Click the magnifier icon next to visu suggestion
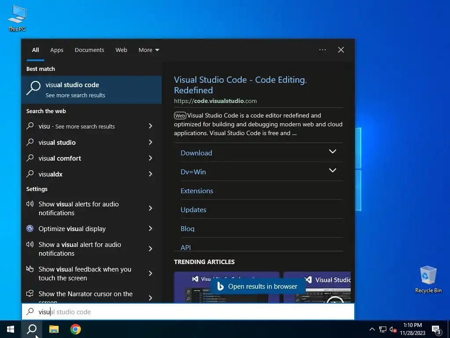Screen dimensions: 450x338 [x=30, y=126]
